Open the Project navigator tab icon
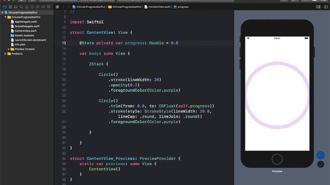 5,7
